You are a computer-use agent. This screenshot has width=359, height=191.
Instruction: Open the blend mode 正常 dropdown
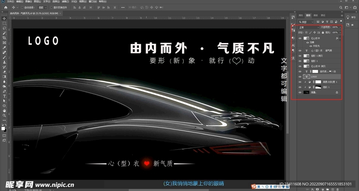pos(309,27)
